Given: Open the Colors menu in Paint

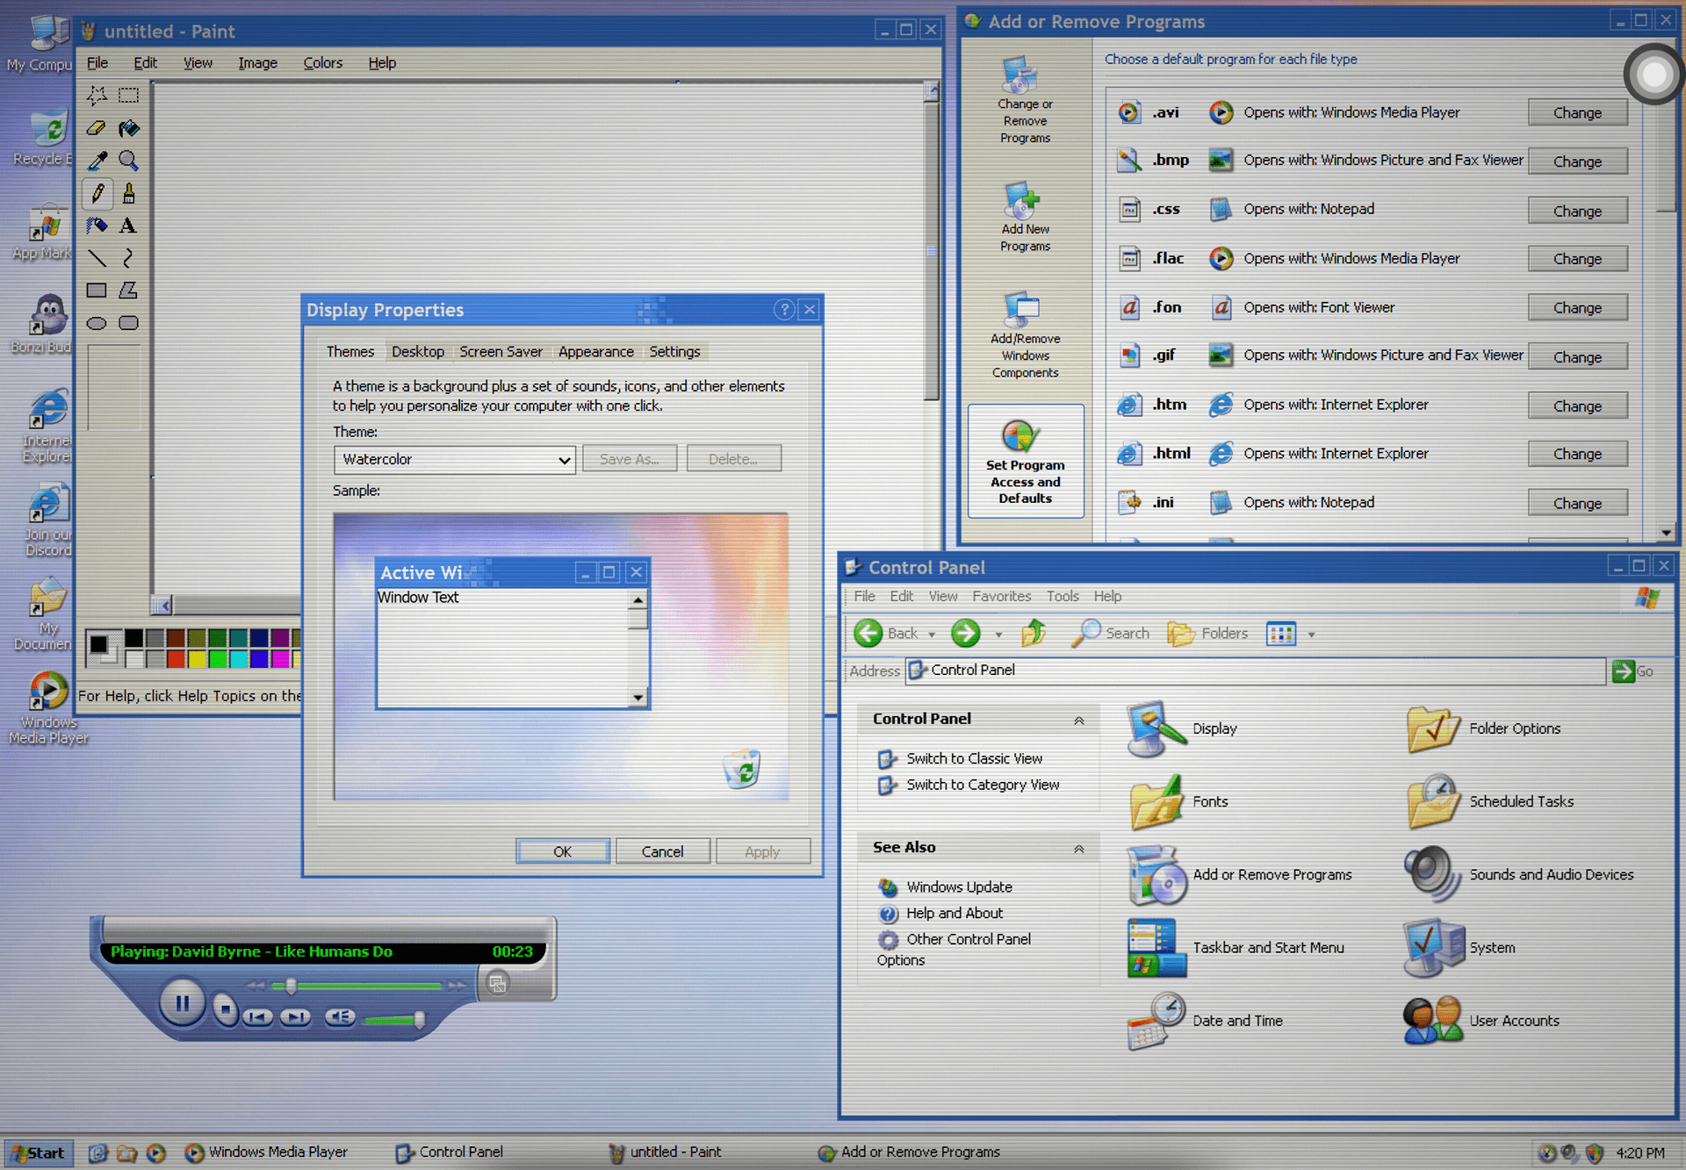Looking at the screenshot, I should [x=322, y=63].
